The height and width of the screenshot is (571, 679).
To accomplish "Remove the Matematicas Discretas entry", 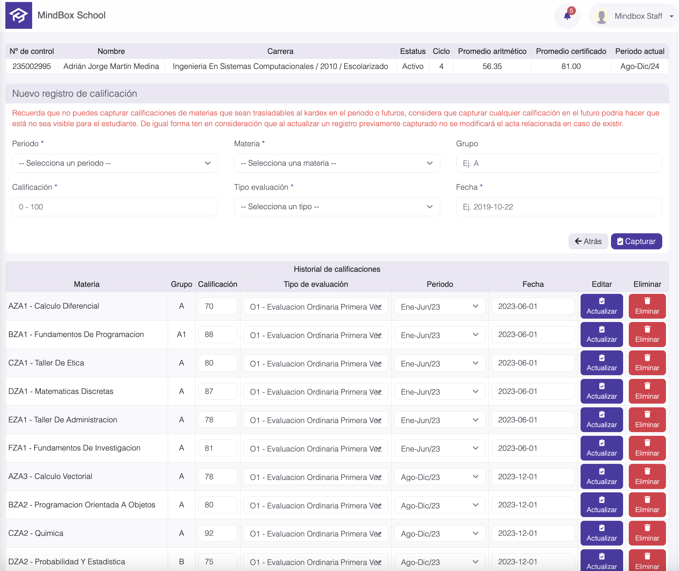I will coord(647,391).
